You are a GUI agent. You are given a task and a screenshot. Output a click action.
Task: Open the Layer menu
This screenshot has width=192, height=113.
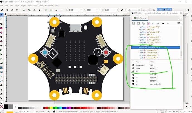pyautogui.click(x=17, y=6)
